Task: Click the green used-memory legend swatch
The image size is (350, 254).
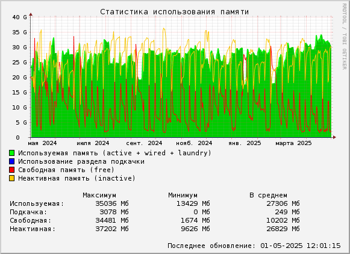Action: pos(12,153)
